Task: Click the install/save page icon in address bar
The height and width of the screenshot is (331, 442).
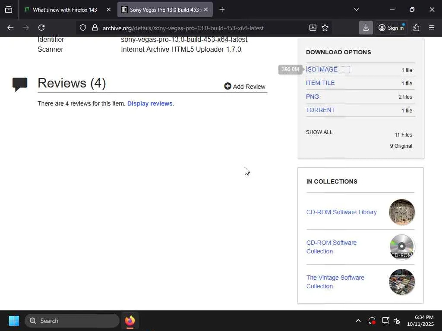Action: tap(313, 28)
